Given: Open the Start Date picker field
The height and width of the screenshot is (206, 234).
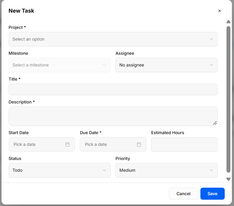Looking at the screenshot, I should [42, 144].
